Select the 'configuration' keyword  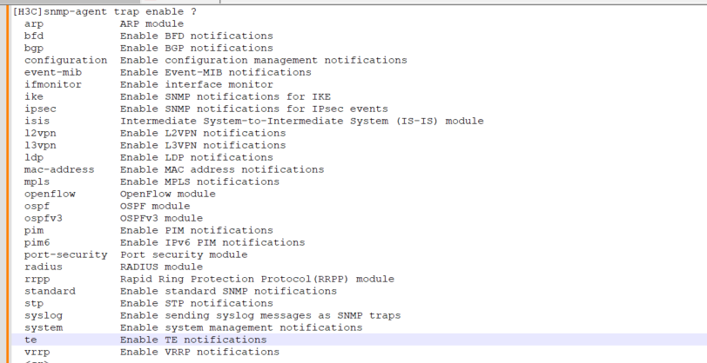66,60
